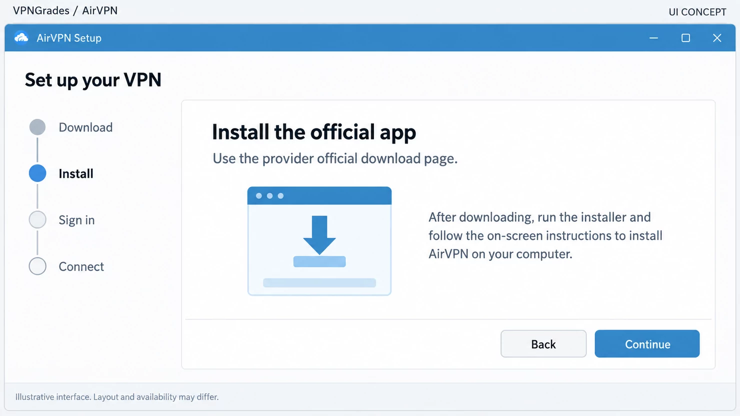Maximize the AirVPN Setup window

(x=685, y=38)
